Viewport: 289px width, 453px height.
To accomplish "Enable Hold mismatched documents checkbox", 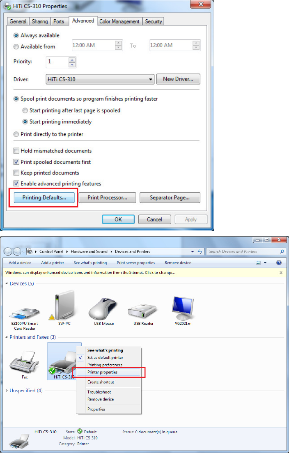I will click(16, 150).
